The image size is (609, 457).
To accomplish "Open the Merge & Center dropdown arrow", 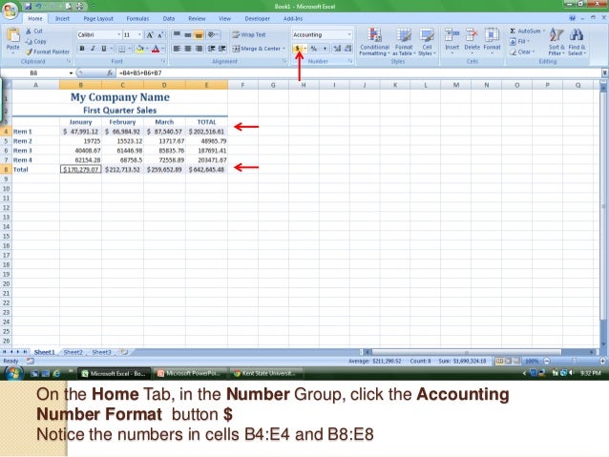I will pos(283,49).
